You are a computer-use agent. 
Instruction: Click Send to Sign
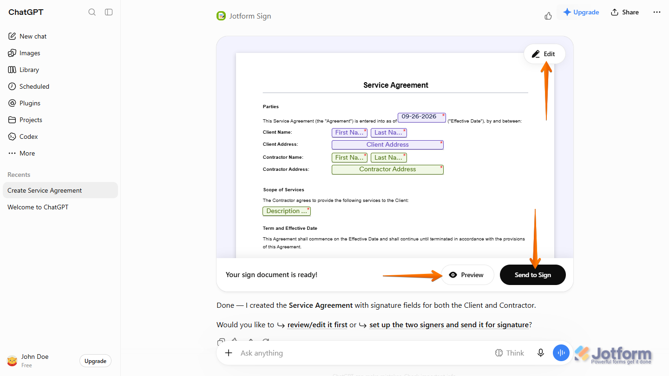[533, 275]
